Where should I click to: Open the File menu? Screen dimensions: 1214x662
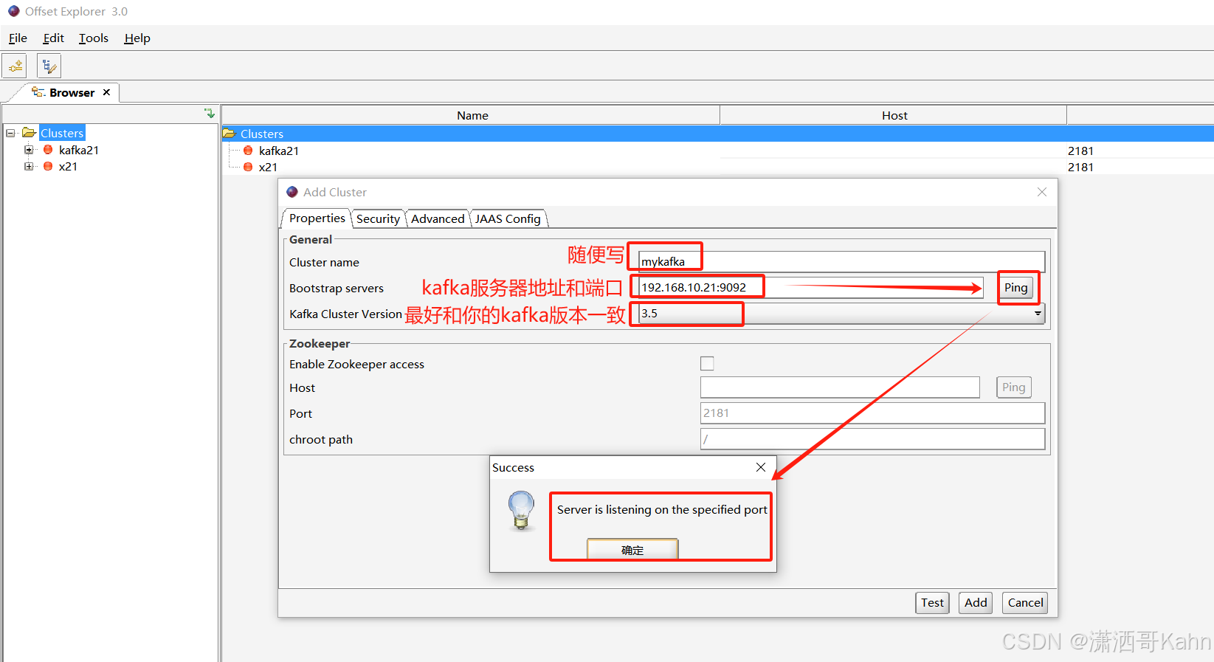coord(18,38)
